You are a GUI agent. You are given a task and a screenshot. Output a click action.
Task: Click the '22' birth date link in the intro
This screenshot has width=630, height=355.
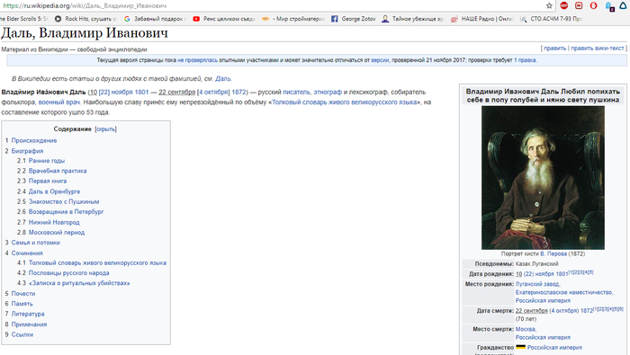tap(104, 92)
